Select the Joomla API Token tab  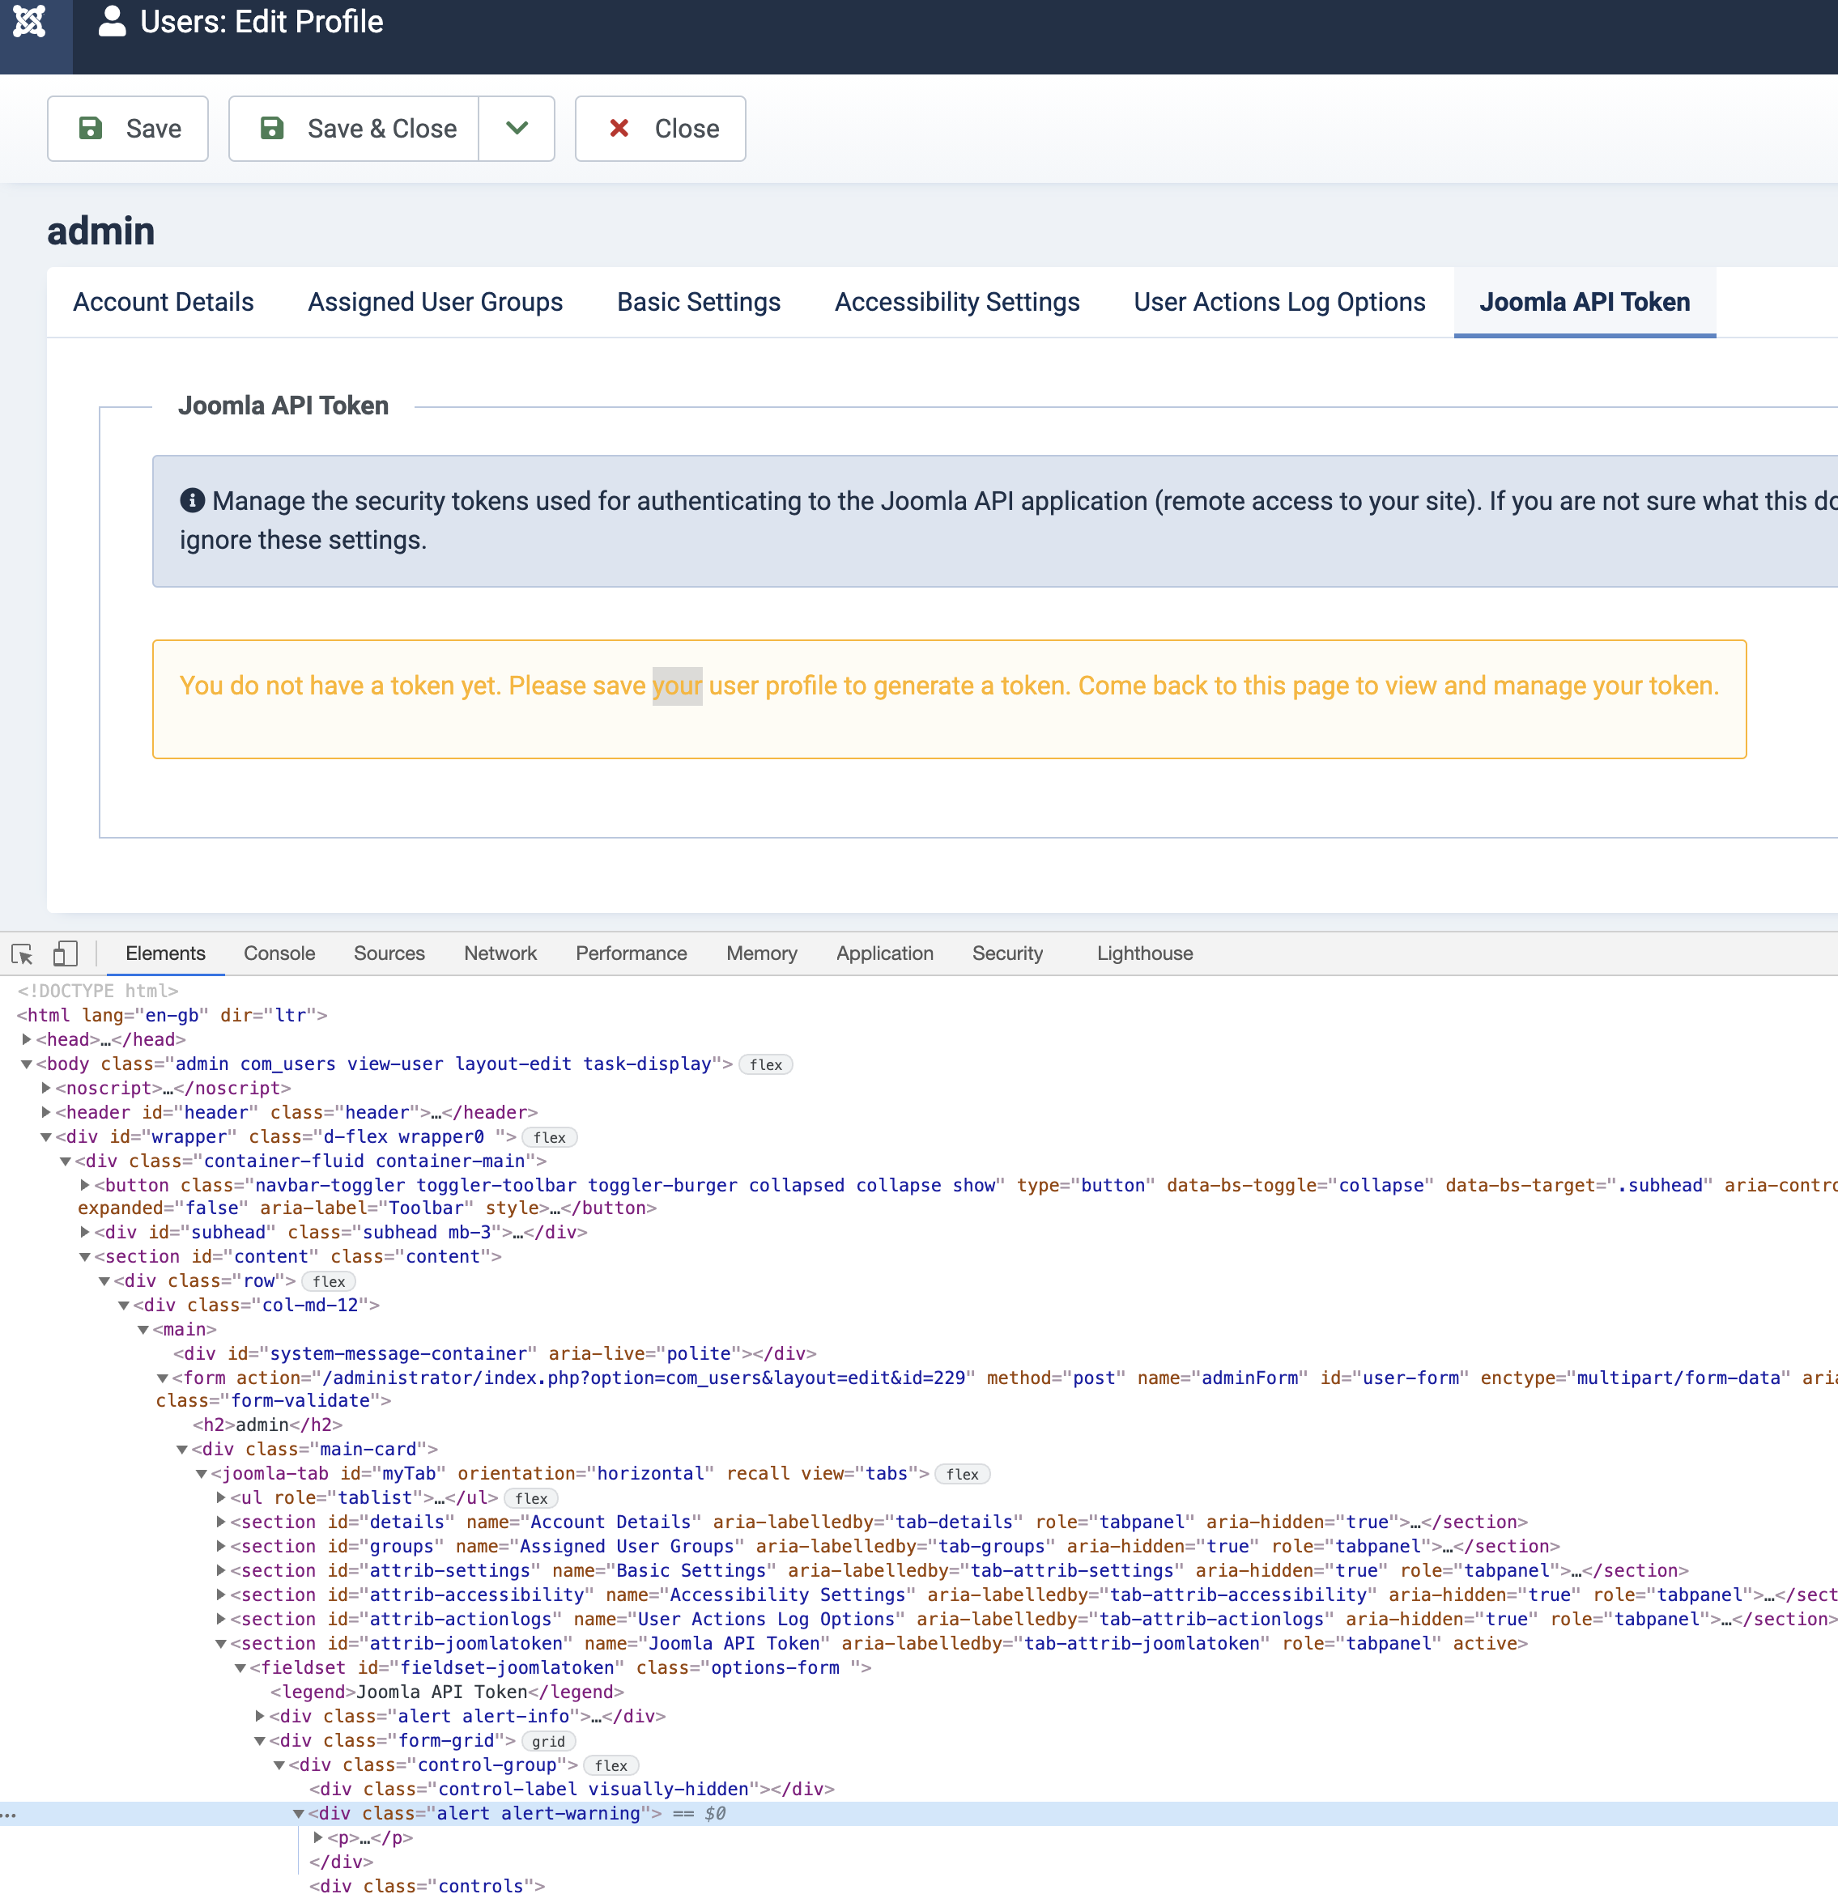1585,303
